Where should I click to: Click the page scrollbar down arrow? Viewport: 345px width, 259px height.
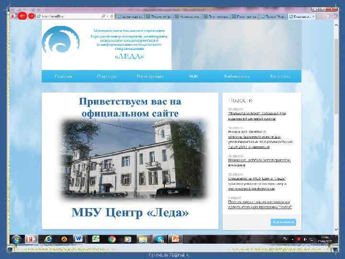point(336,229)
